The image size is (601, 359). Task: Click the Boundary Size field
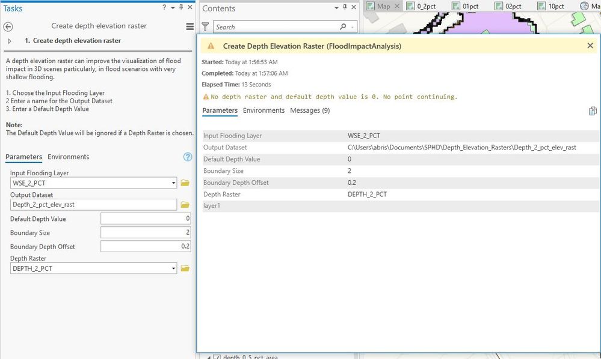click(146, 232)
